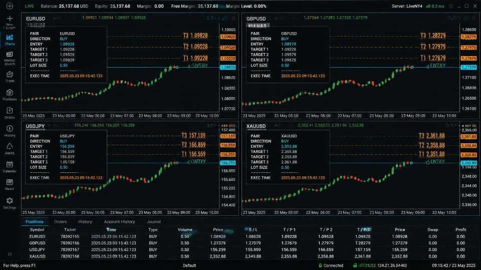Click the T2 2,358.88 target label on XAUUSD
Viewport: 481px width, 270px height.
click(x=431, y=145)
